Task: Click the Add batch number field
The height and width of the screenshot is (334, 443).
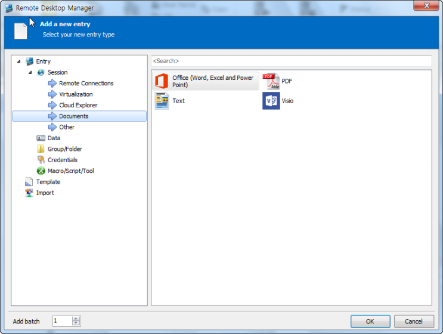Action: 62,321
